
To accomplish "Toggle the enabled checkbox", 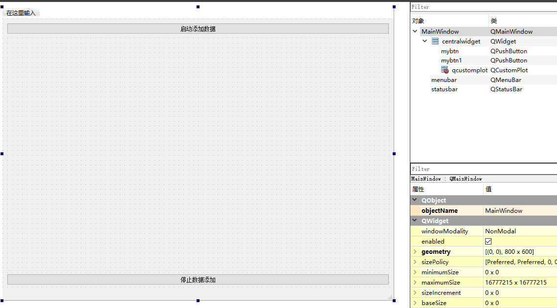I will click(x=488, y=241).
